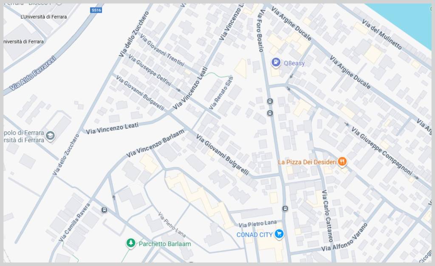Click the lower of the two adjacent bus stops
Viewport: 435px width, 266px height.
point(270,113)
